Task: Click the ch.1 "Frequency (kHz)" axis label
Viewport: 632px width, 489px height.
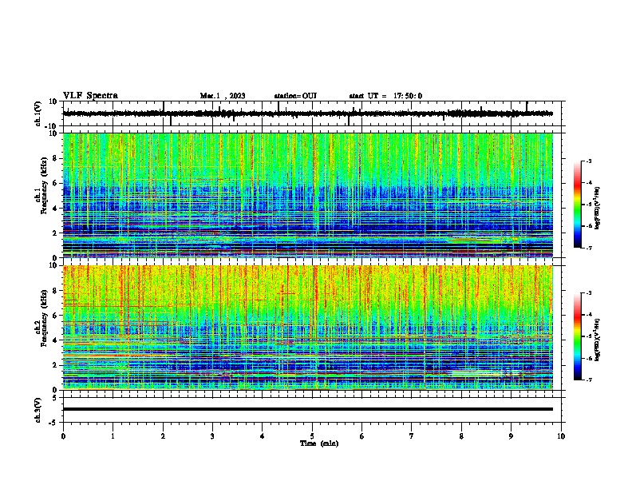Action: [44, 186]
